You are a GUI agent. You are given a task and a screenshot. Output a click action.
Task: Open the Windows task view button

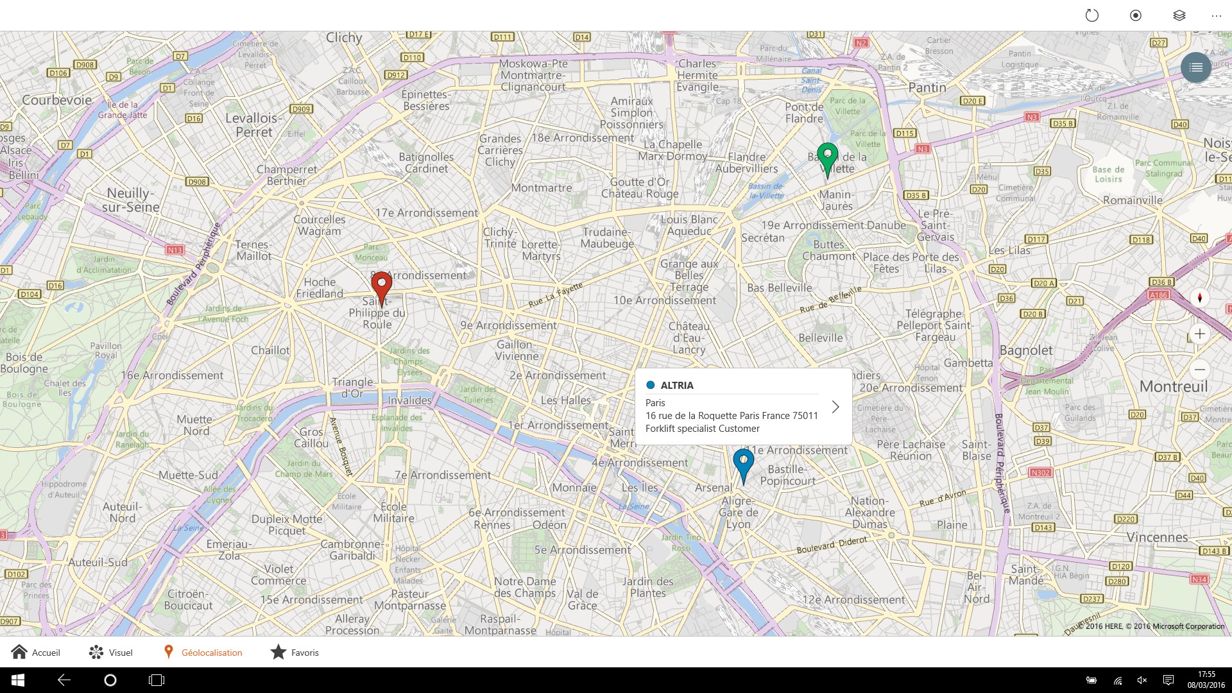pyautogui.click(x=157, y=680)
